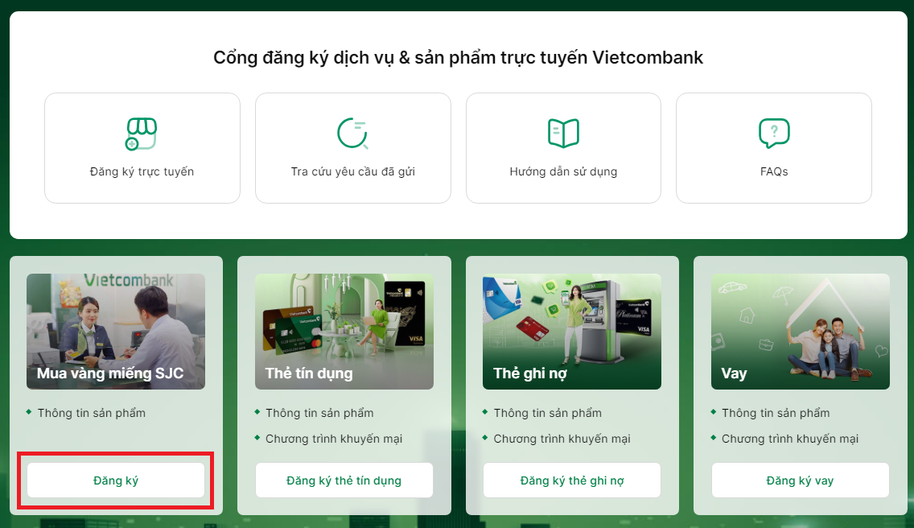Open Mua vàng miếng SJC banner image
Viewport: 914px width, 528px height.
[116, 332]
